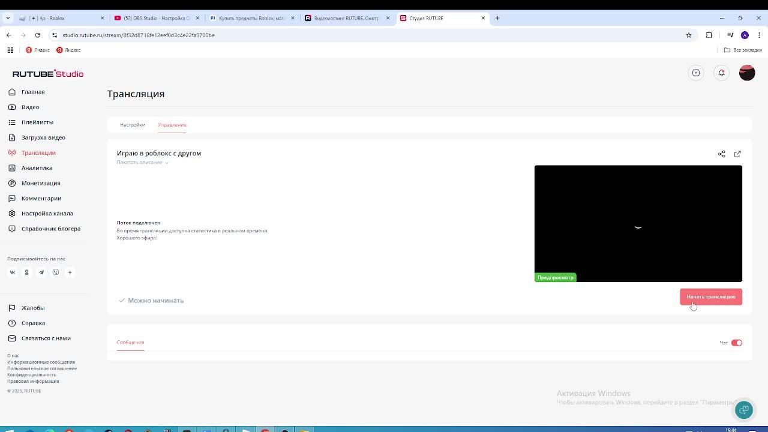Click the RUTUBE Studio logo
The height and width of the screenshot is (432, 768).
48,74
